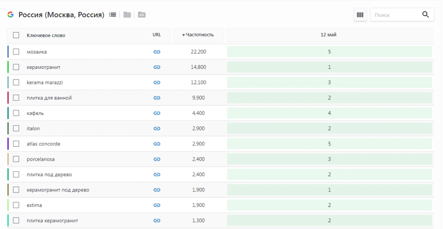The height and width of the screenshot is (229, 443).
Task: Click the list view icon beside the region title
Action: click(x=112, y=15)
